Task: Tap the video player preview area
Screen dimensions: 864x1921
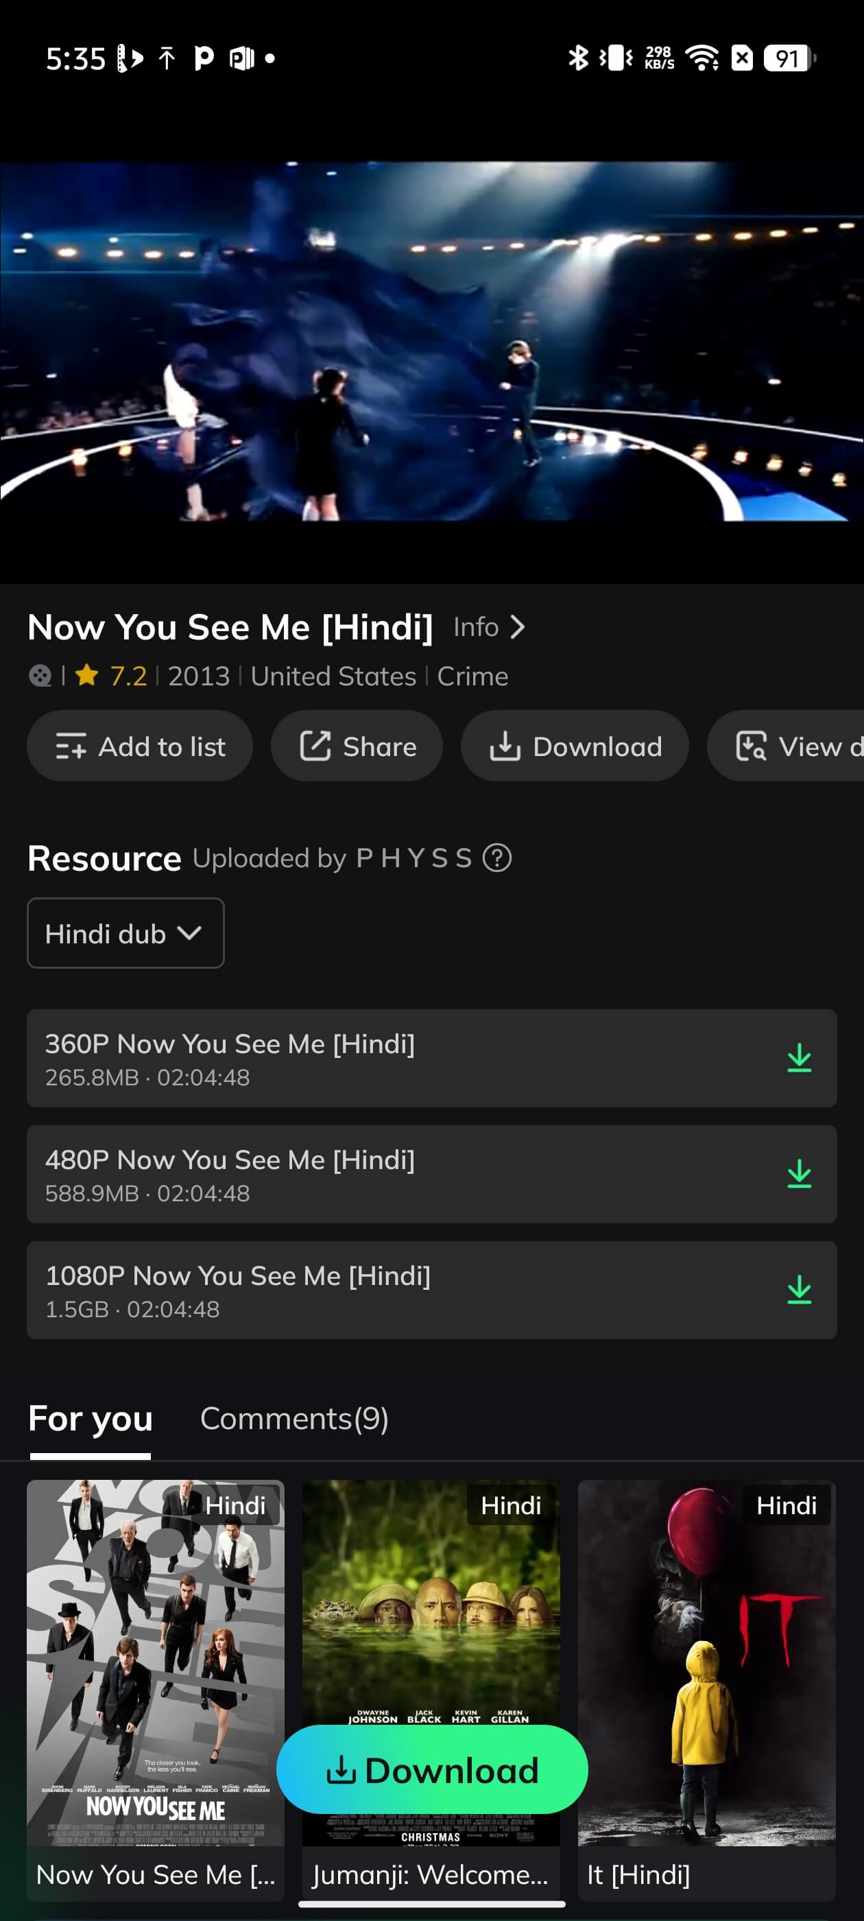Action: [431, 342]
